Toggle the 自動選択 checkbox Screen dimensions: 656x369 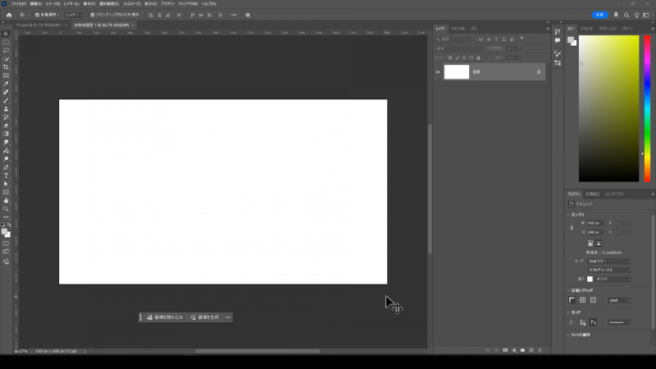tap(37, 15)
